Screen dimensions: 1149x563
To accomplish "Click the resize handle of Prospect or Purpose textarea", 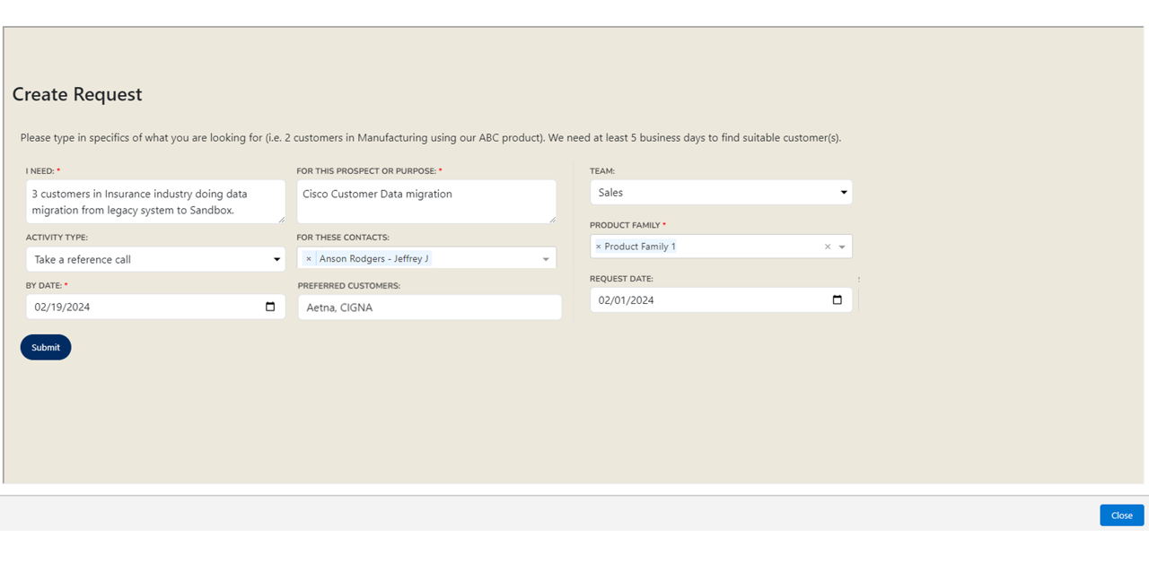I will click(x=552, y=219).
